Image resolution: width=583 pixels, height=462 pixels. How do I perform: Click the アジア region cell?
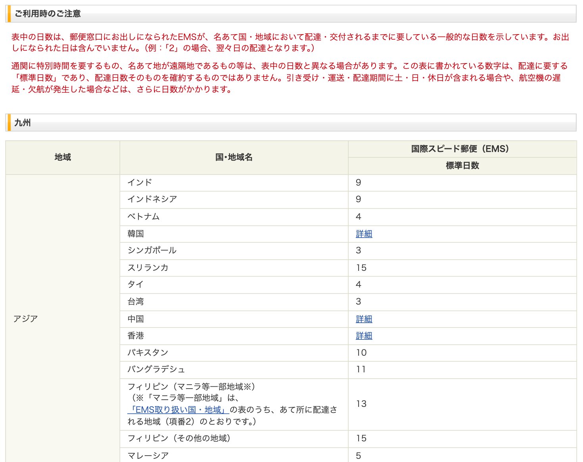pyautogui.click(x=63, y=318)
